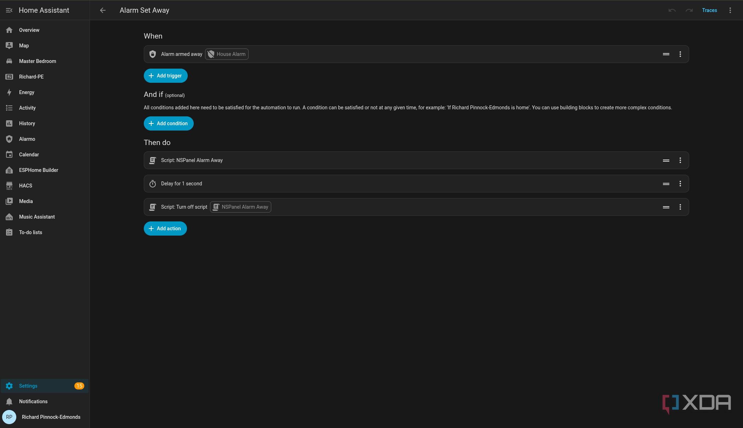This screenshot has width=743, height=428.
Task: Click the Notifications bell icon
Action: (x=9, y=401)
